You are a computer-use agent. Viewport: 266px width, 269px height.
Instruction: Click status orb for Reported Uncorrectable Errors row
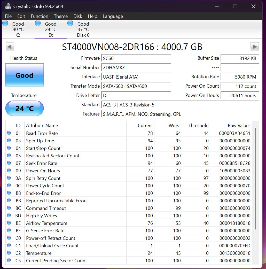[x=9, y=200]
